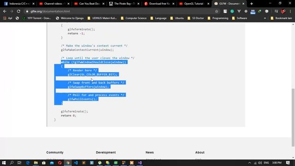Expand the Computer Science bookmark folder
Screen dimensions: 295x166
pos(134,18)
